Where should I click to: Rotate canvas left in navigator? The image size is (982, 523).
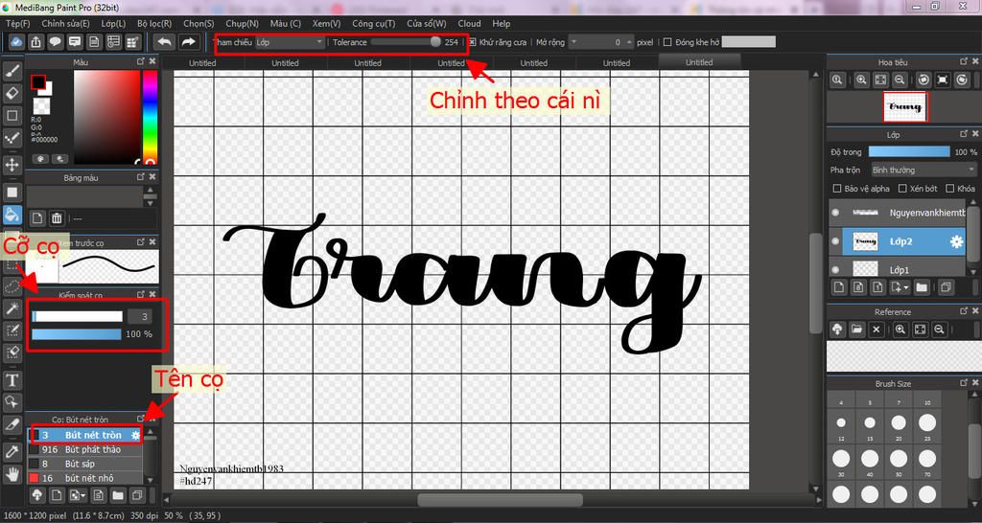(924, 80)
